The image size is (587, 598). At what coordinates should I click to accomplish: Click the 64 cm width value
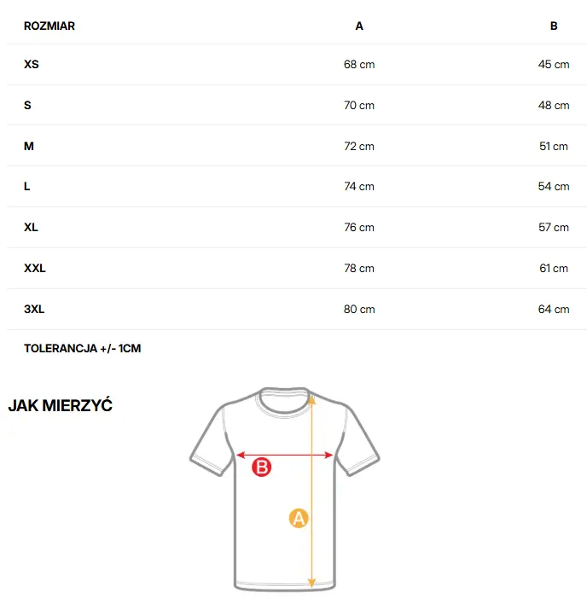pos(554,310)
